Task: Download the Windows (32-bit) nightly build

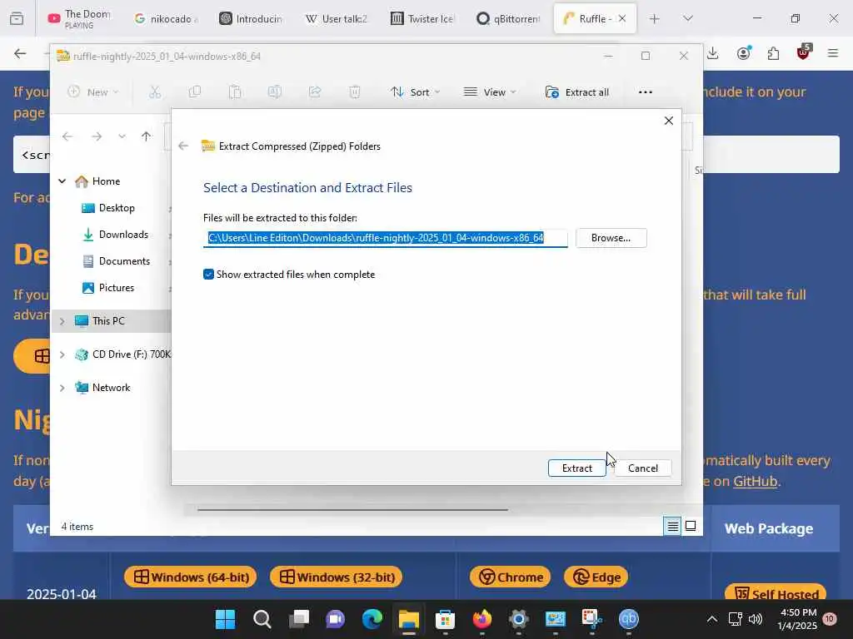Action: tap(337, 577)
